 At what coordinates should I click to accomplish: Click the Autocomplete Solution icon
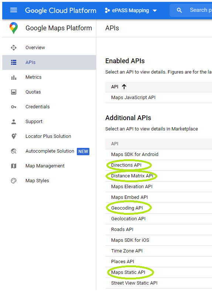point(14,151)
